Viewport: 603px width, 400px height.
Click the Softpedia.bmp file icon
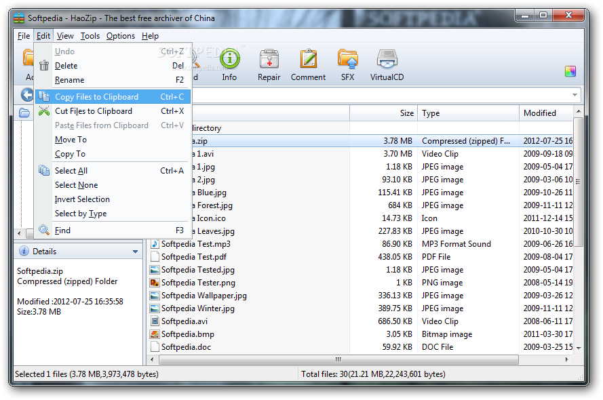(155, 334)
